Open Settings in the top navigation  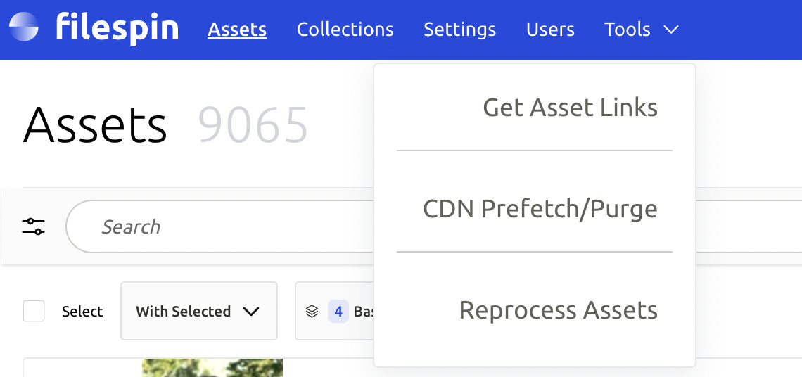459,30
